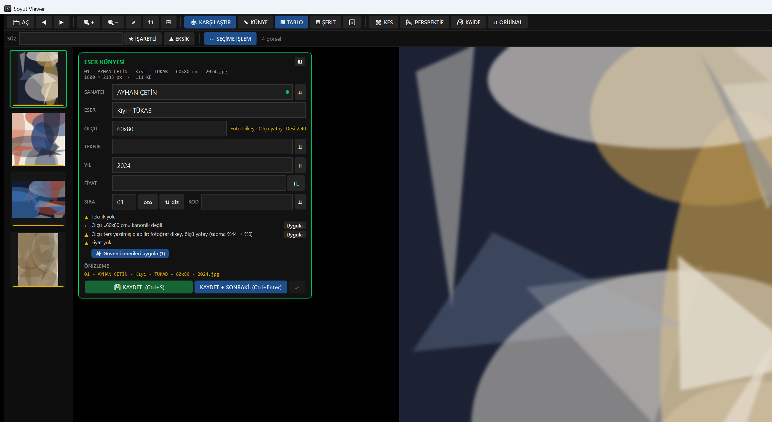The width and height of the screenshot is (772, 422).
Task: Filter by EKSİK missing items
Action: [179, 39]
